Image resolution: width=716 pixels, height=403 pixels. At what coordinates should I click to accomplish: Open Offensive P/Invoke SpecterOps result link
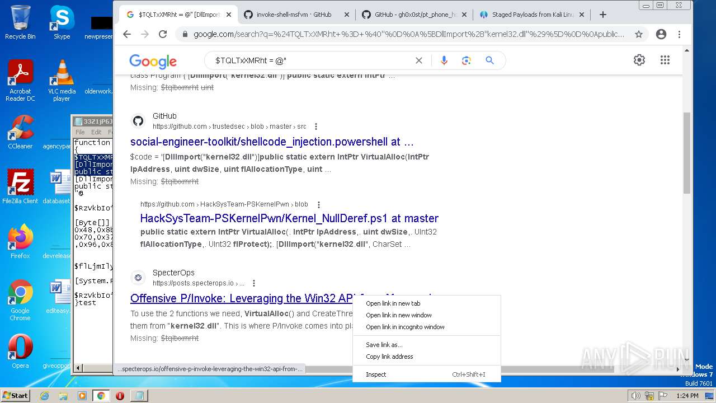pyautogui.click(x=241, y=298)
